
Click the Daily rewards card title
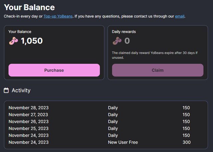click(x=124, y=32)
